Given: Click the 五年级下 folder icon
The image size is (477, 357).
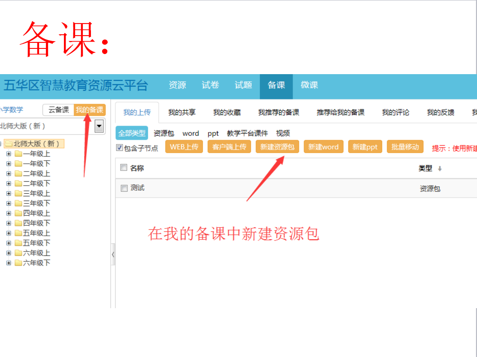Looking at the screenshot, I should [18, 243].
